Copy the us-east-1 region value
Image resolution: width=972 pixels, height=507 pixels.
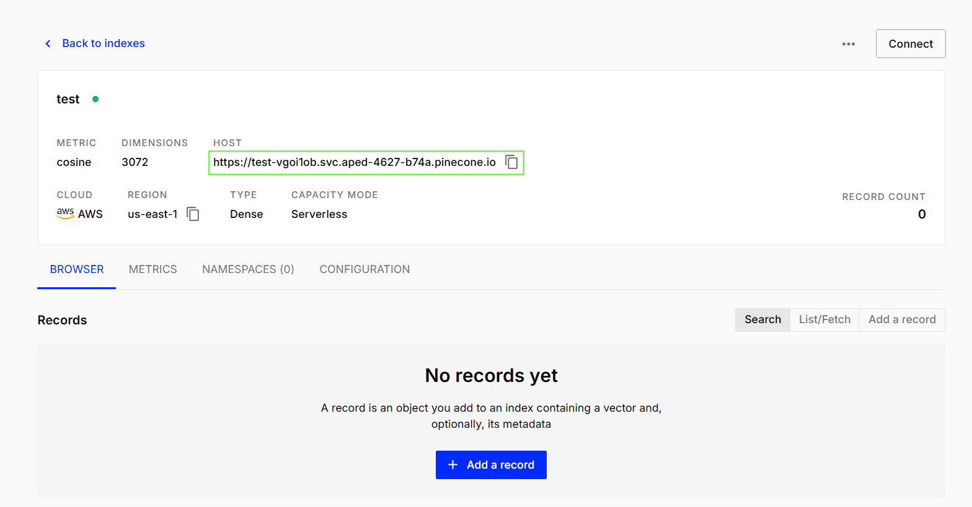193,214
